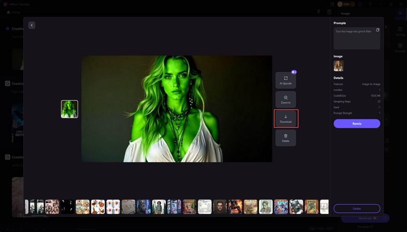Copy the prompt text with the copy icon
Image resolution: width=407 pixels, height=232 pixels.
[x=378, y=30]
